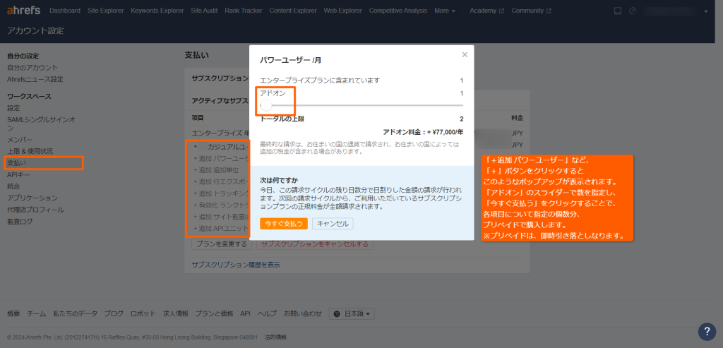Open the usage gauge icon in header
This screenshot has height=348, width=723.
coord(633,11)
